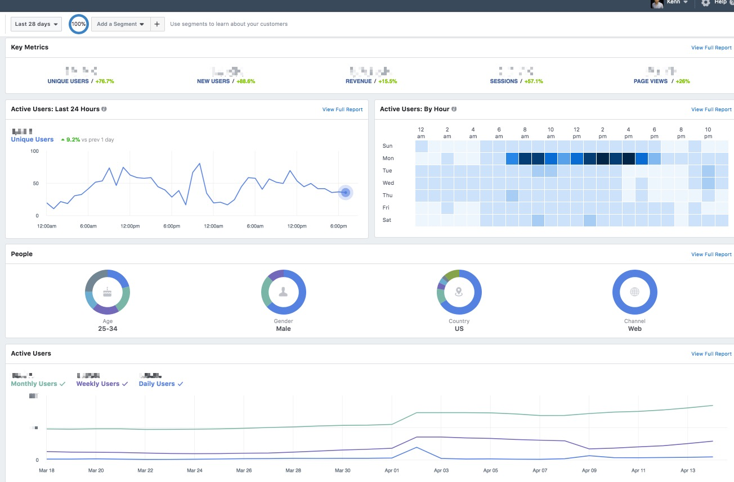Viewport: 734px width, 482px height.
Task: Click the plus button to add a segment
Action: click(157, 24)
